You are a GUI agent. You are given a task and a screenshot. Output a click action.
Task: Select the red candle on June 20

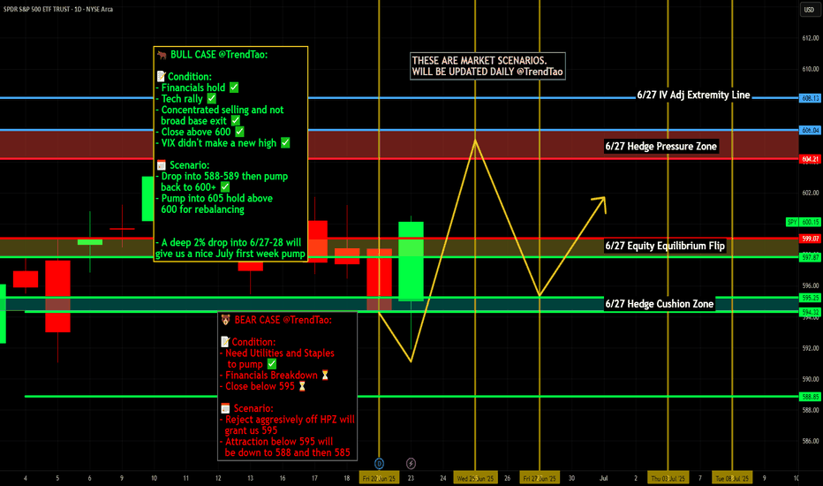379,280
